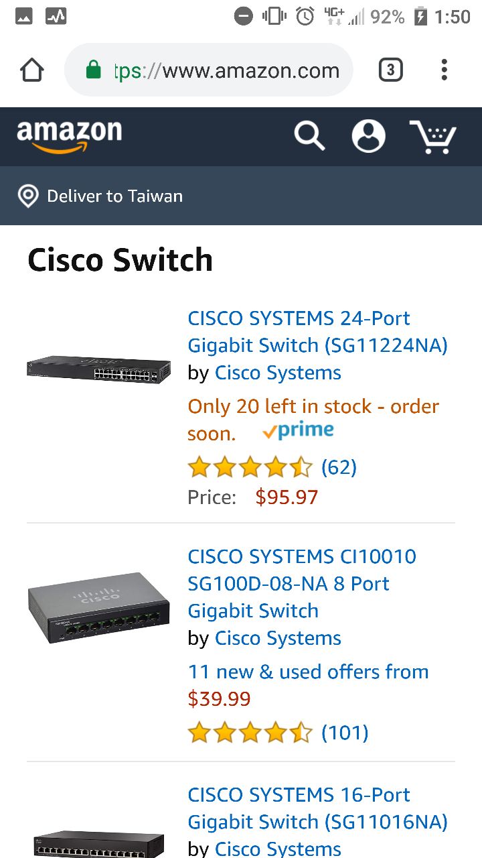Viewport: 482px width, 858px height.
Task: View the 62 reviews for the 24-port switch
Action: (x=339, y=467)
